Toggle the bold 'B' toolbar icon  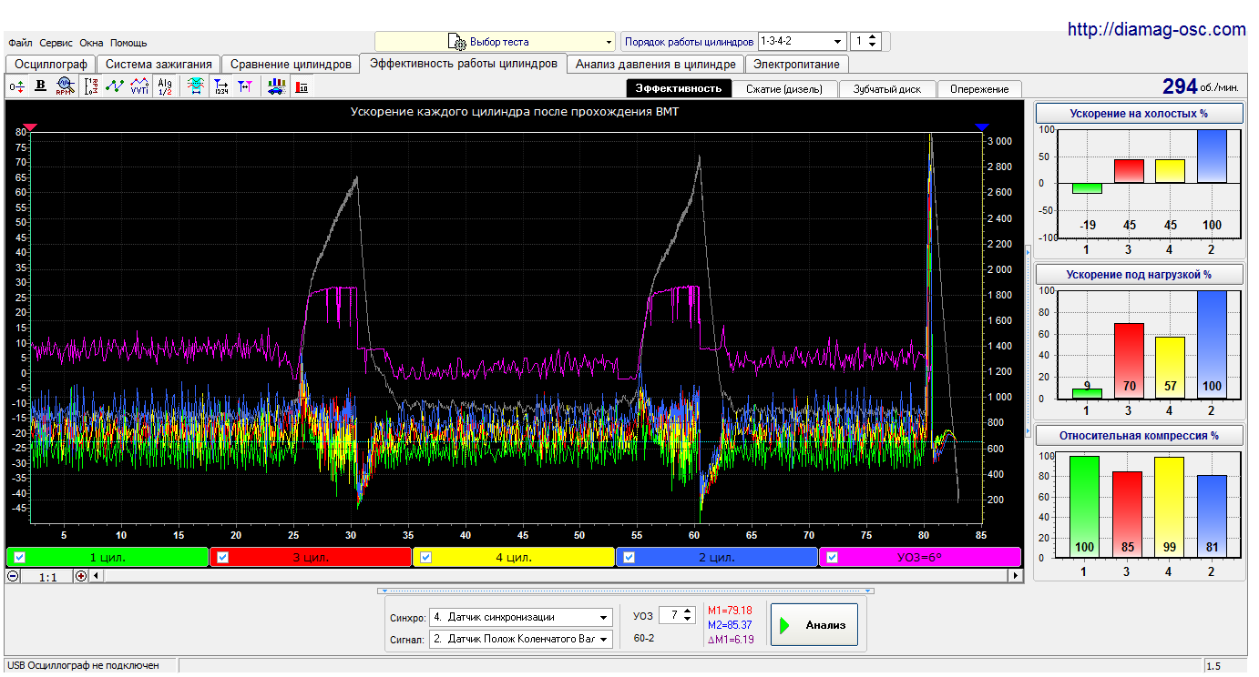[x=40, y=86]
